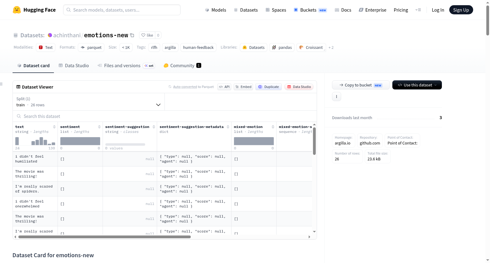Go to the Pricing page
Viewport: 490px width, 263px height.
coord(401,10)
